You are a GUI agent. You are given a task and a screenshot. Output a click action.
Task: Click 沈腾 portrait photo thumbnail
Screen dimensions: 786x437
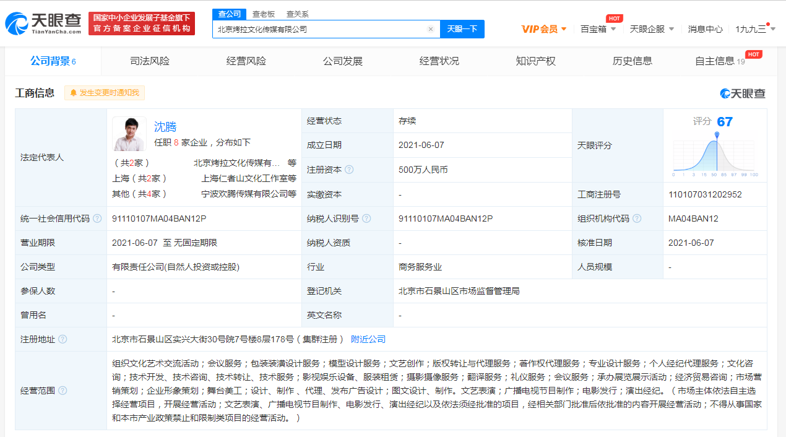click(129, 134)
